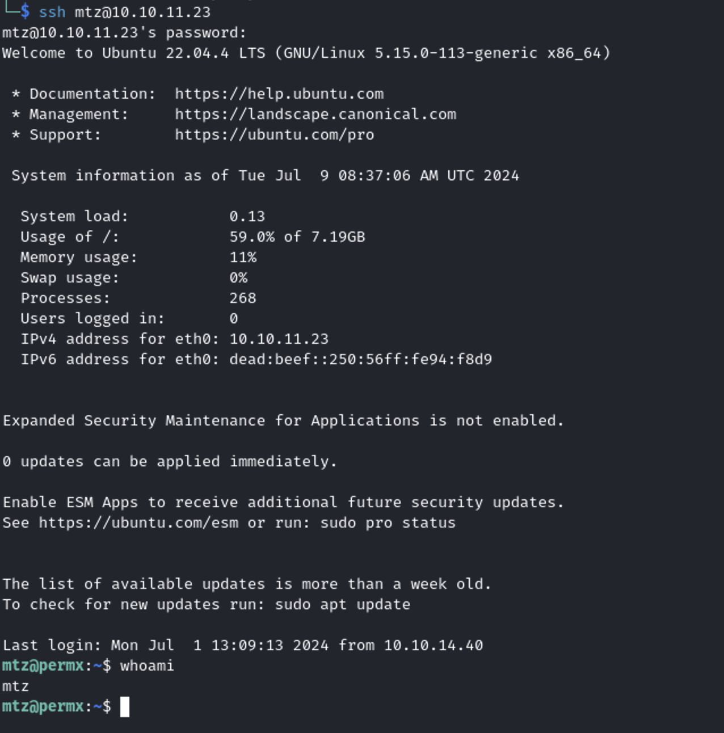Click the Expanded Security Maintenance notice line

coord(283,420)
